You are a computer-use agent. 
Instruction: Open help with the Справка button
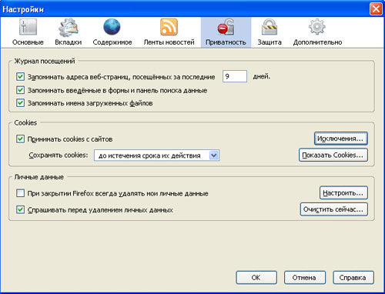(x=353, y=278)
